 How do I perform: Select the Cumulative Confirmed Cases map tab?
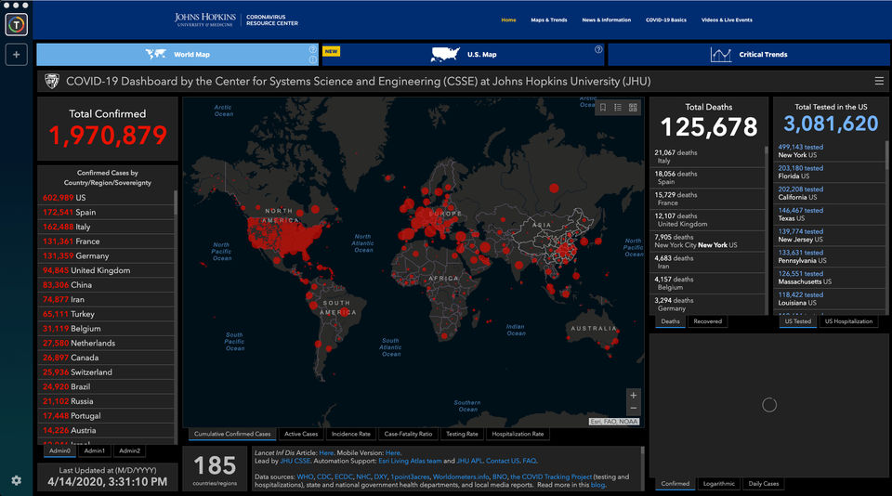point(232,434)
